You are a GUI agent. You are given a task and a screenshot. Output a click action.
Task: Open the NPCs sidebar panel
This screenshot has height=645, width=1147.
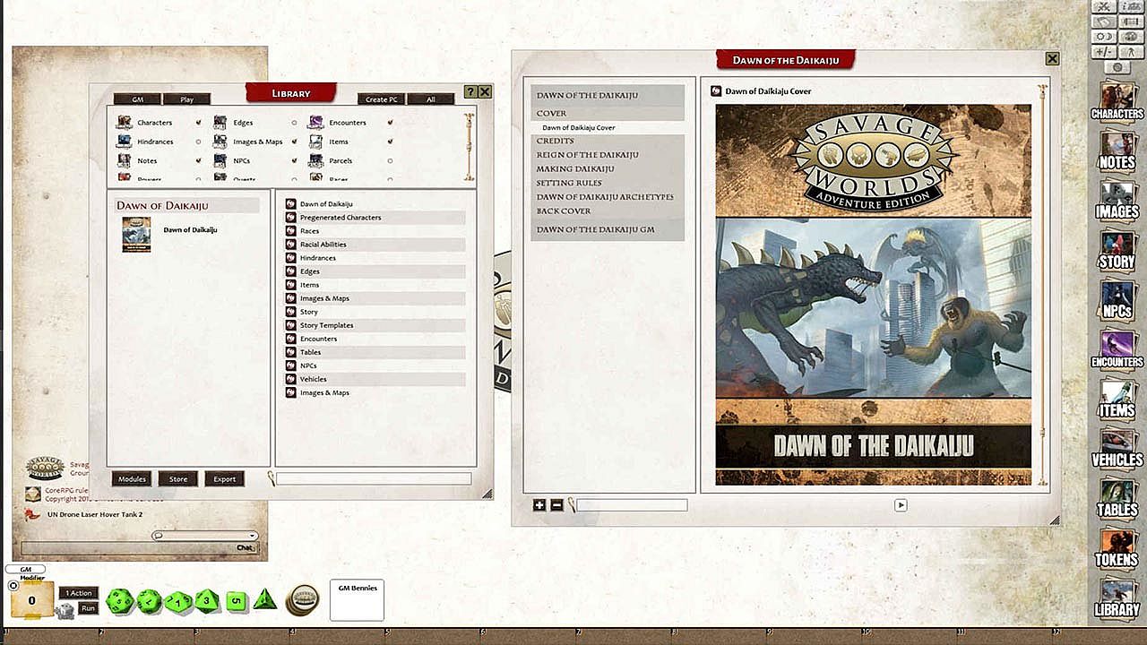click(1117, 300)
